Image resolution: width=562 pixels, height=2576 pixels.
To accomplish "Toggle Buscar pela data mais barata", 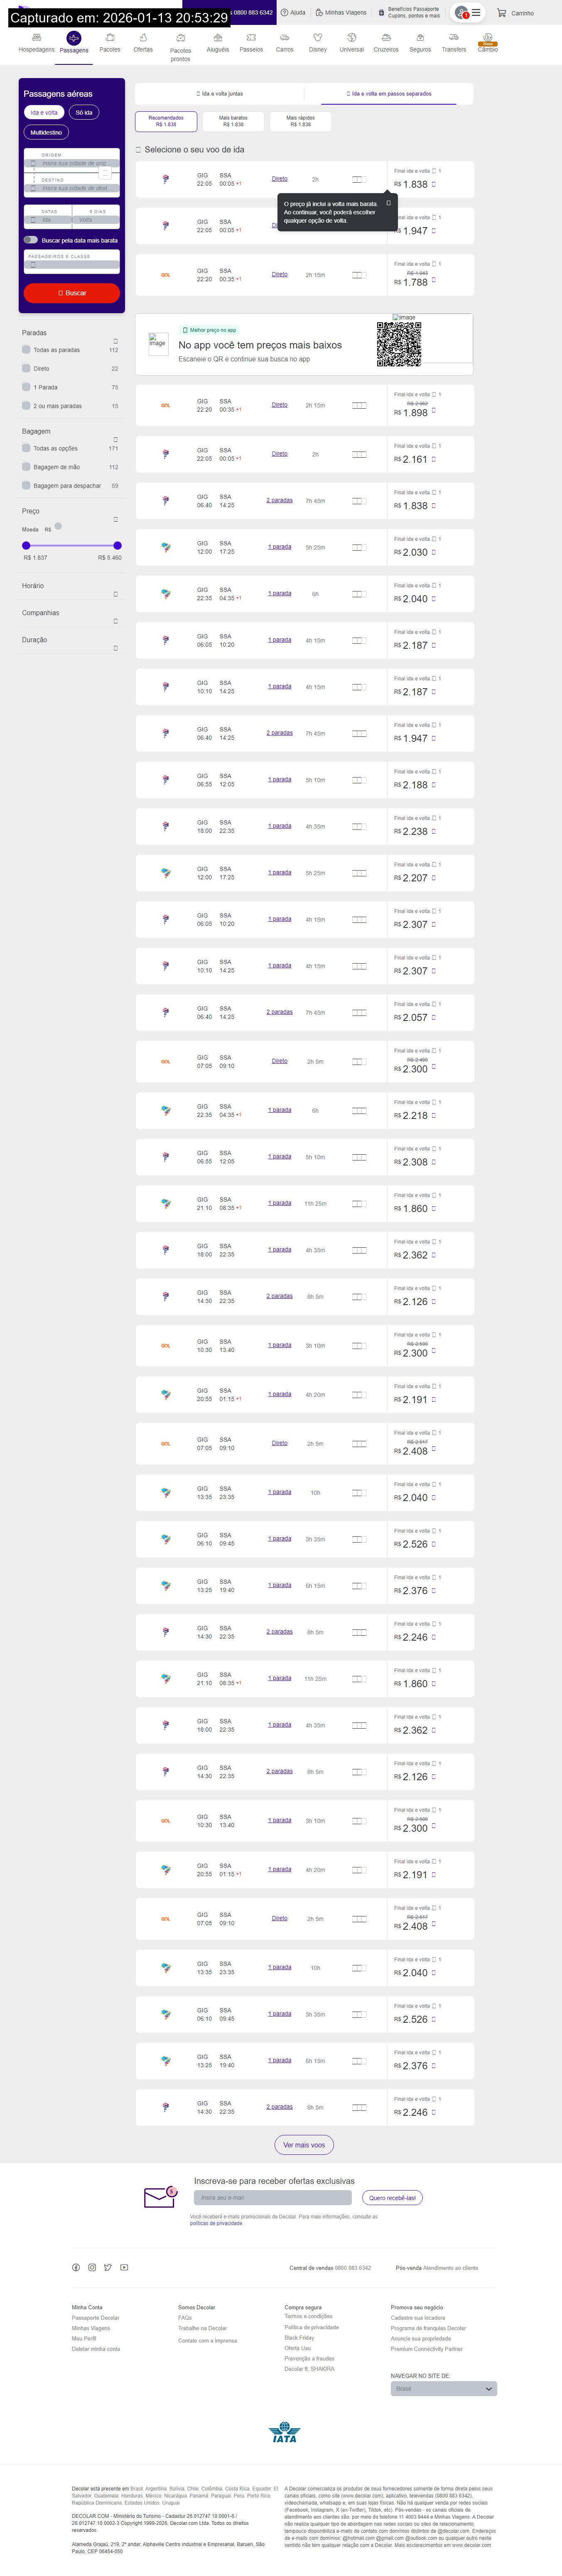I will tap(31, 240).
